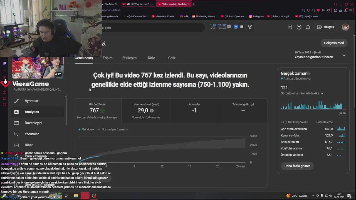This screenshot has height=200, width=356.
Task: Click the taskbar weather 28°C Güneşli widget
Action: tap(297, 196)
